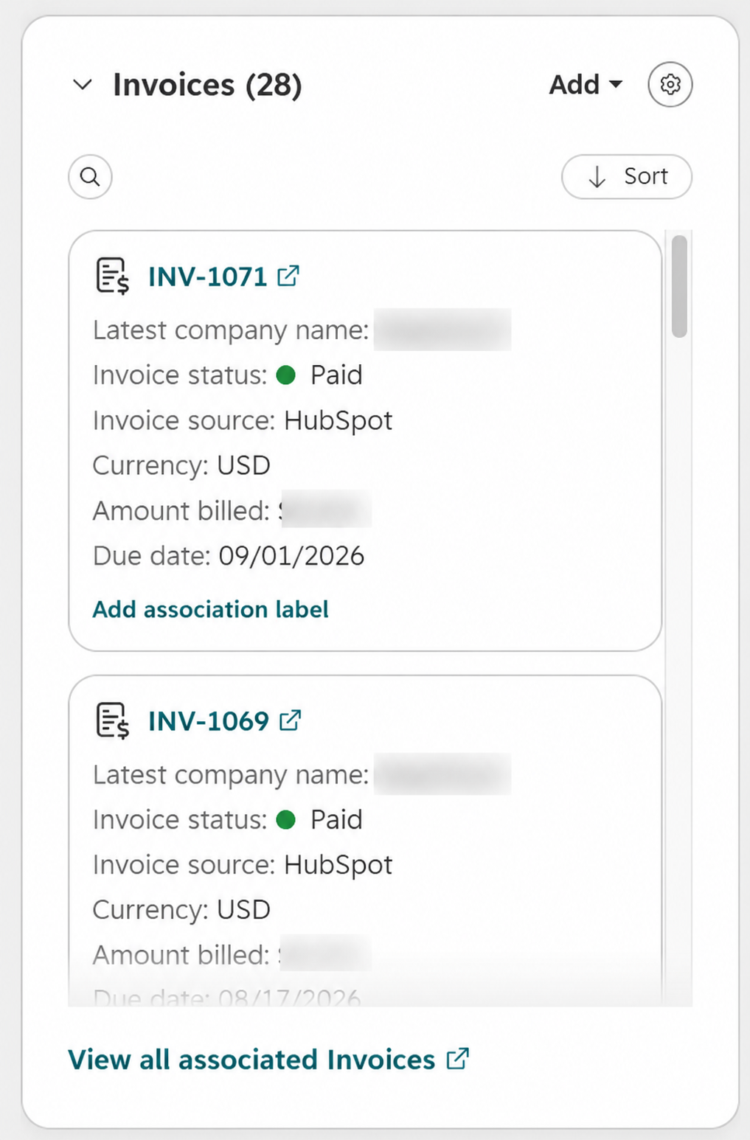Click Latest company name label in INV-1069
This screenshot has height=1140, width=750.
coord(231,775)
